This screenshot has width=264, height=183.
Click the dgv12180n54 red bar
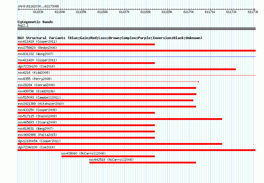[x=120, y=144]
